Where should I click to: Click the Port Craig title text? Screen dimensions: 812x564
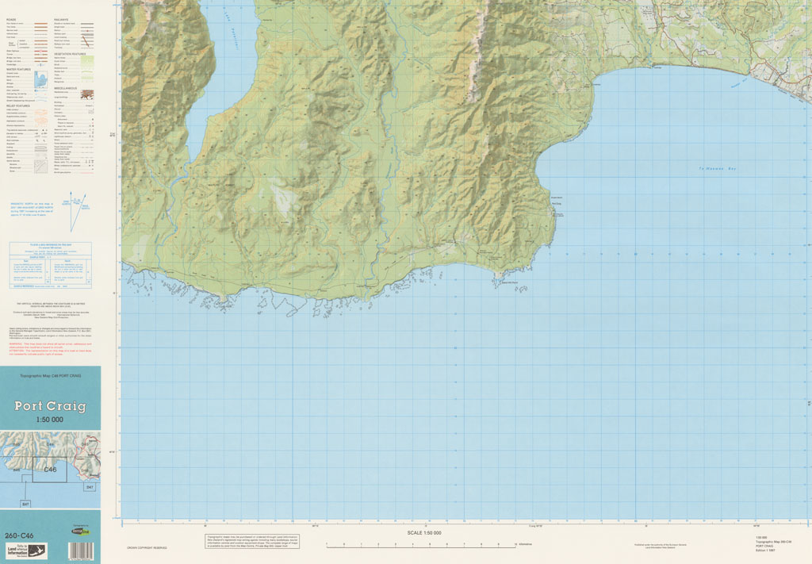click(50, 406)
